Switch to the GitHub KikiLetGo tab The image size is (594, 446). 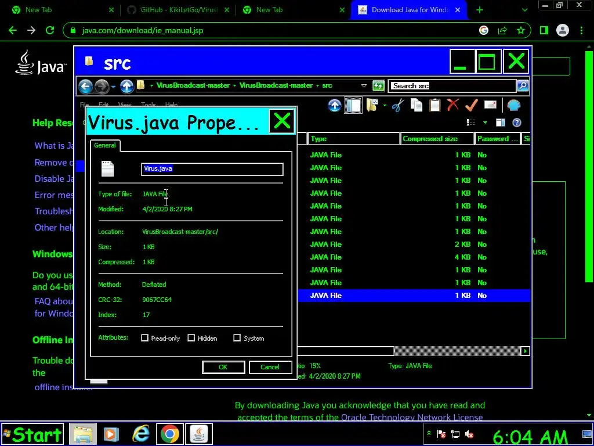coord(178,10)
